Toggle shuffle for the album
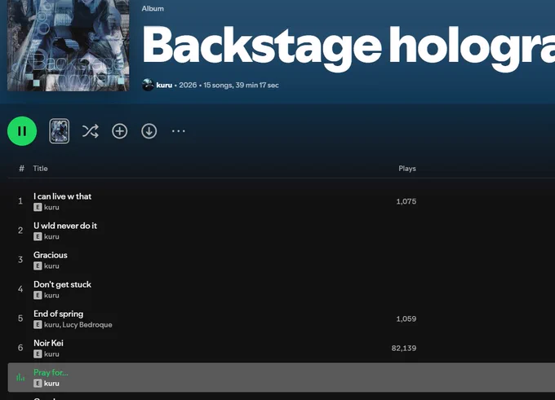This screenshot has width=555, height=400. (x=91, y=131)
